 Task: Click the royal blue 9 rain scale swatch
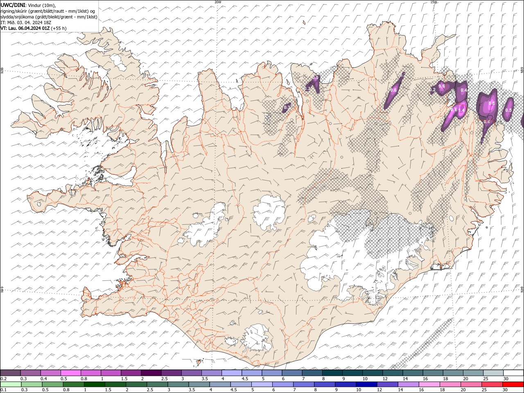(346, 384)
